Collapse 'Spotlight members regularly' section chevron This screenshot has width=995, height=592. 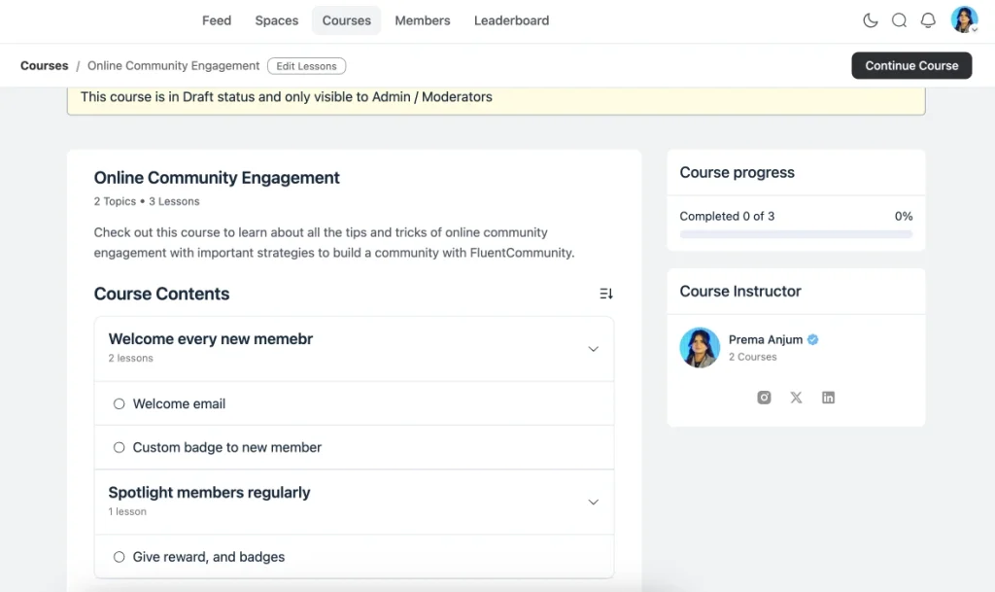[593, 502]
